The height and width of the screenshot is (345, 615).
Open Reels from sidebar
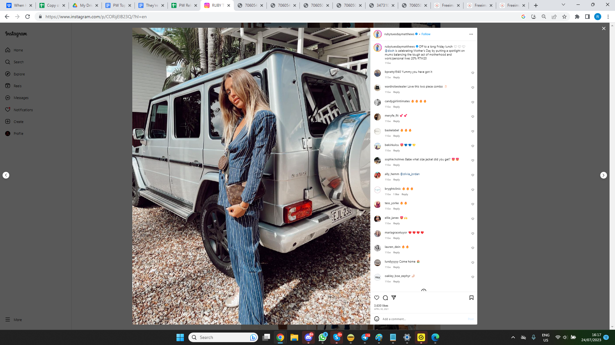17,86
